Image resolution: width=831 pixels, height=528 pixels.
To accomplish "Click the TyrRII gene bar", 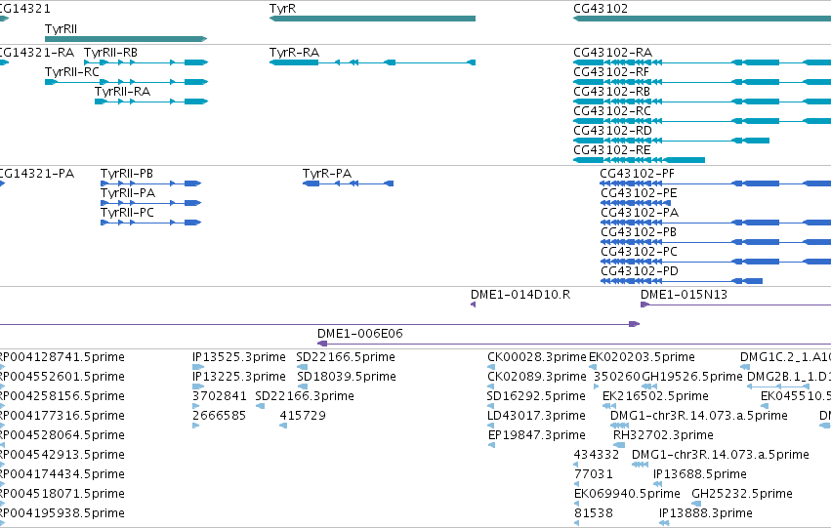I will click(126, 39).
